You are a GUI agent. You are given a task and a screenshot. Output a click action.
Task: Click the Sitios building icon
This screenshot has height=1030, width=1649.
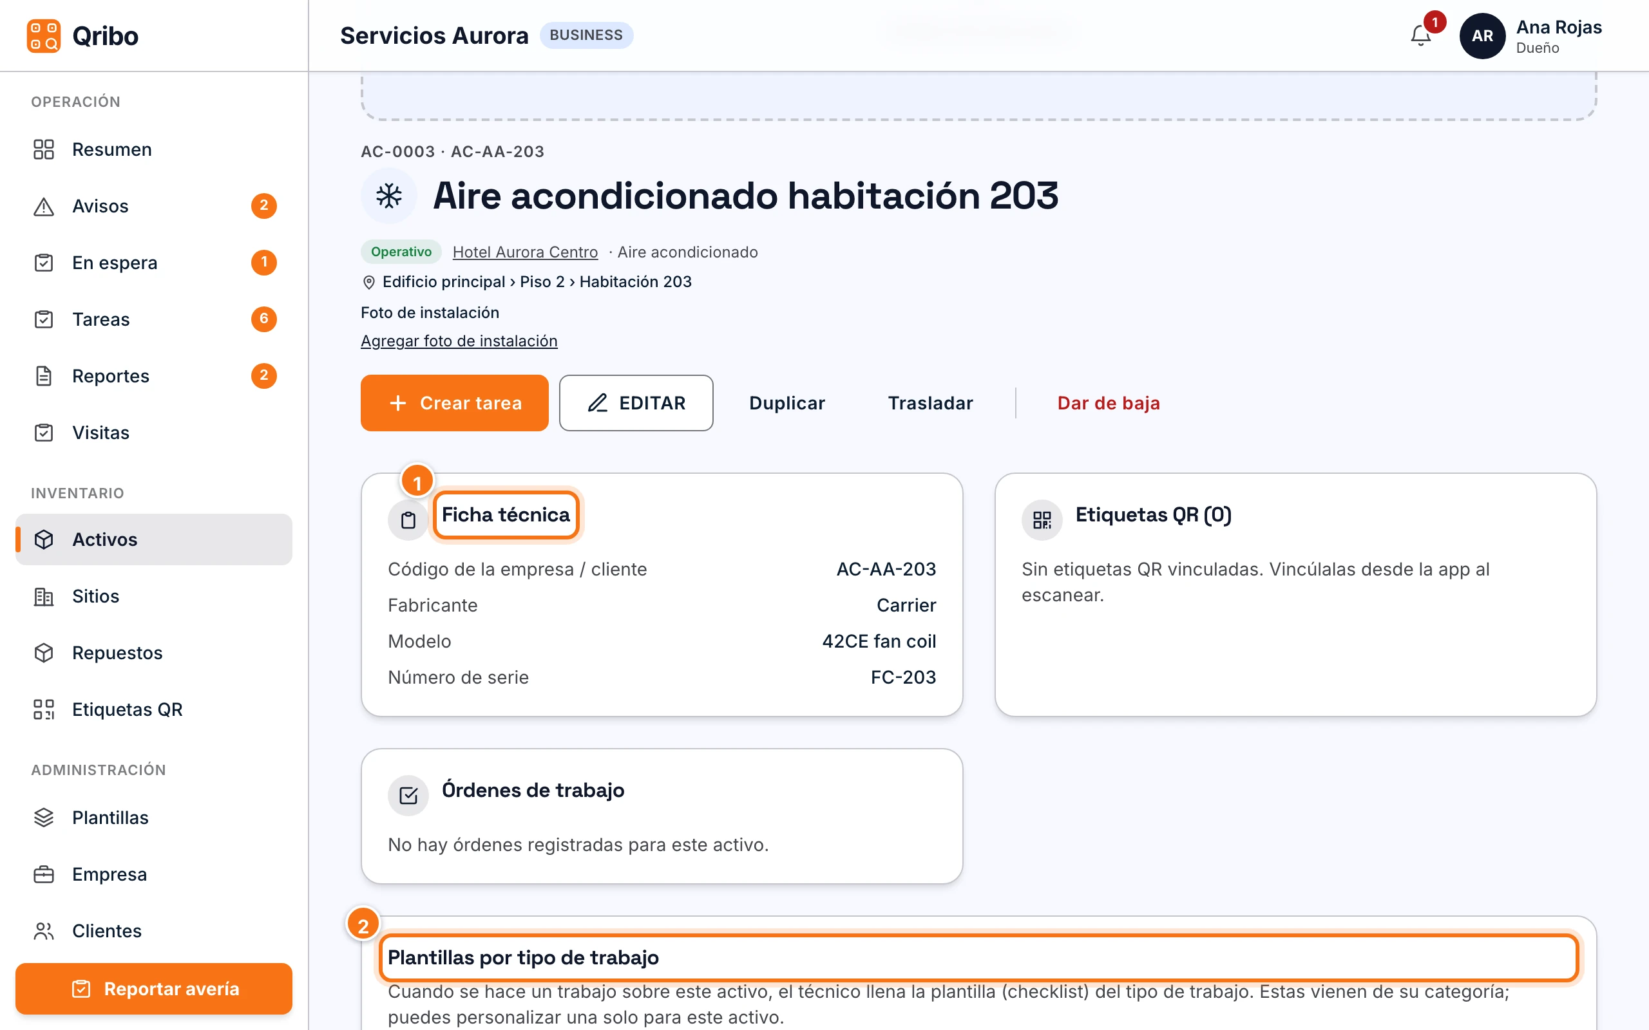44,596
